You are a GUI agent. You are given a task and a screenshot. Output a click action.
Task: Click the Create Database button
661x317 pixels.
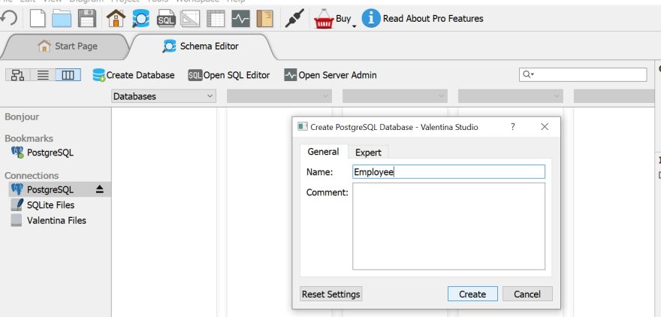(x=134, y=75)
